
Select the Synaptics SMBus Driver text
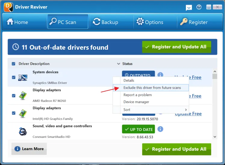coord(50,83)
